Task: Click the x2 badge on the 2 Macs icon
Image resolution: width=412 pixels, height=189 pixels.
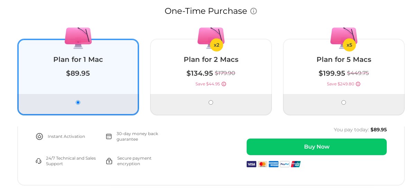Action: click(217, 45)
